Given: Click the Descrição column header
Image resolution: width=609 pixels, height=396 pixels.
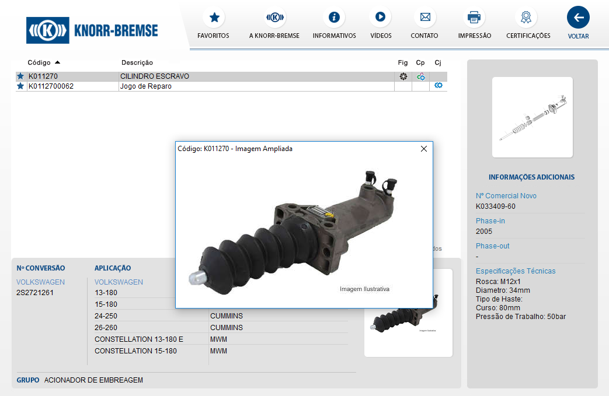Looking at the screenshot, I should coord(137,62).
